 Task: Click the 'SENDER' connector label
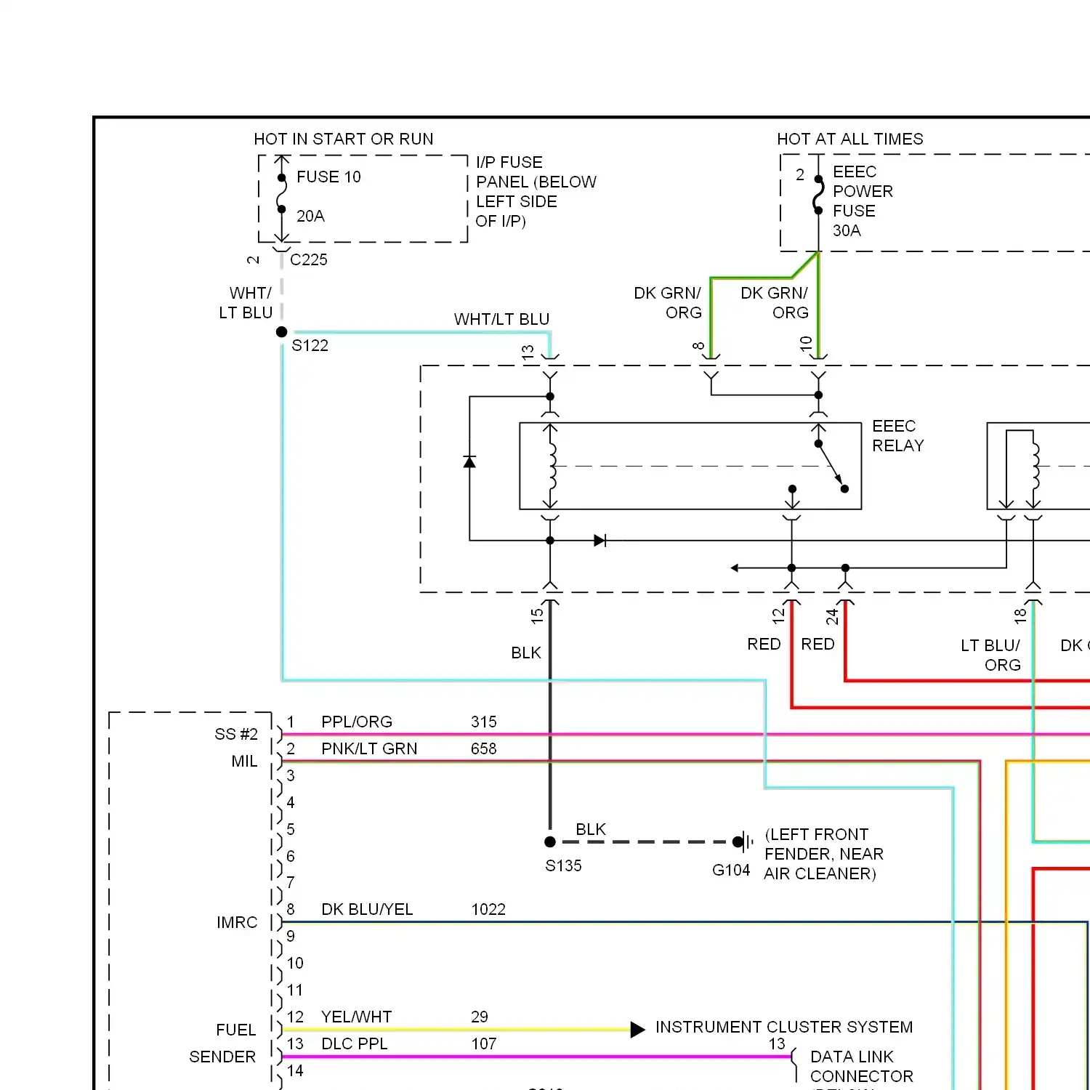(x=222, y=1057)
